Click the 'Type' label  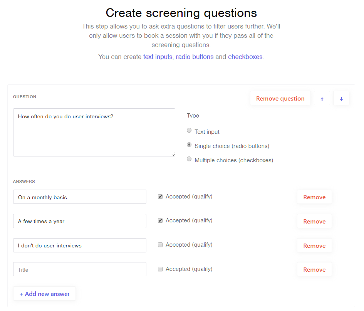(193, 116)
